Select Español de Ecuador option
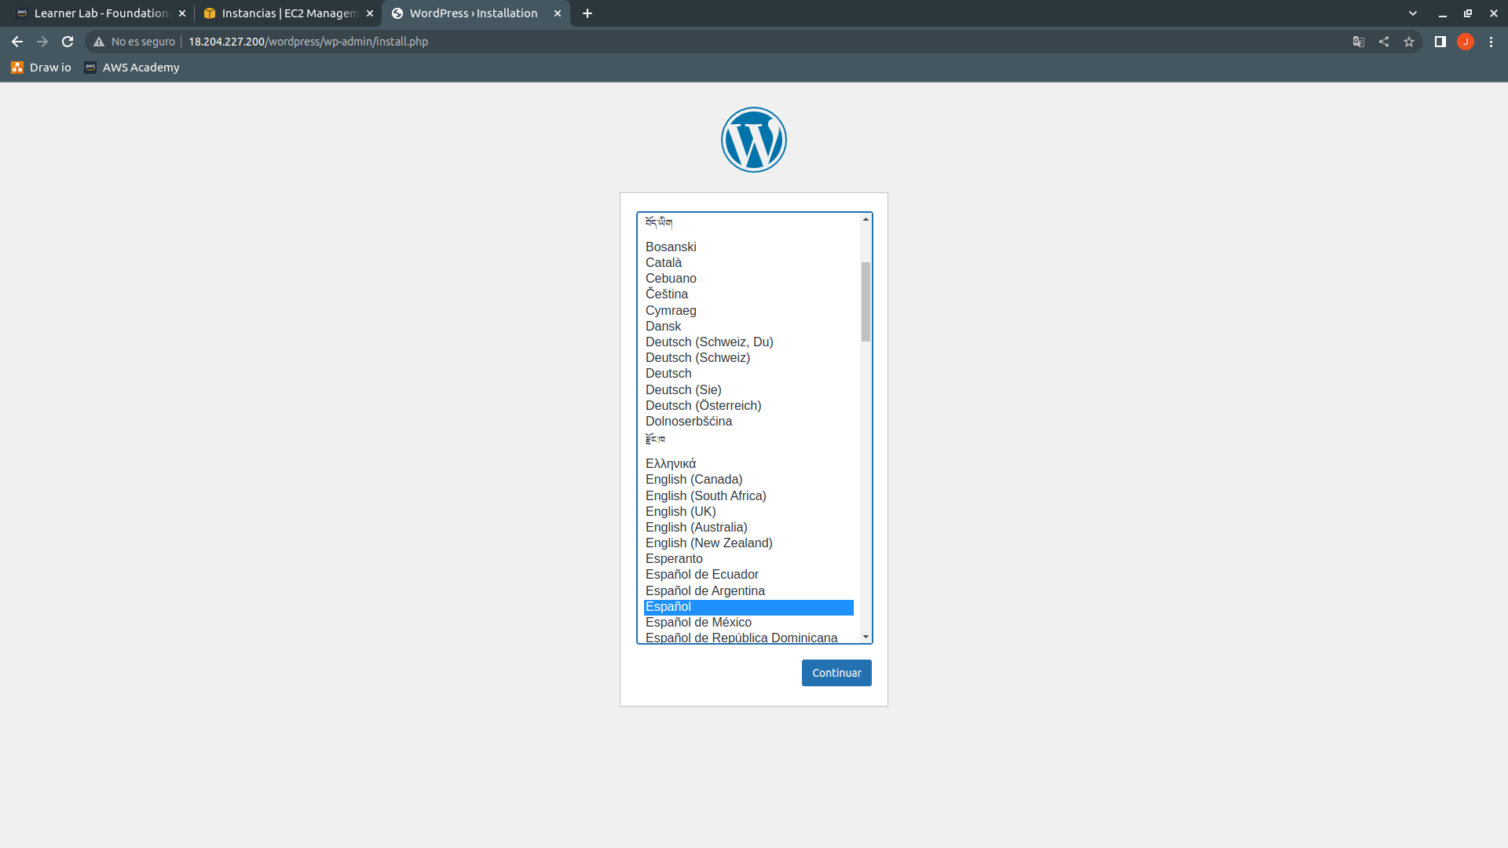This screenshot has height=848, width=1508. click(749, 574)
